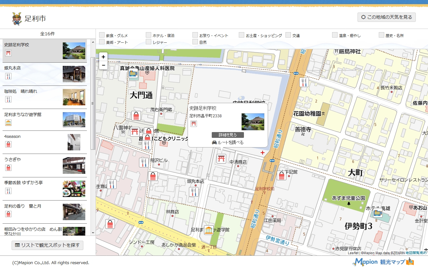Screen dimensions: 428x268
Task: Open この地域の天気を見る weather button
Action: (386, 17)
